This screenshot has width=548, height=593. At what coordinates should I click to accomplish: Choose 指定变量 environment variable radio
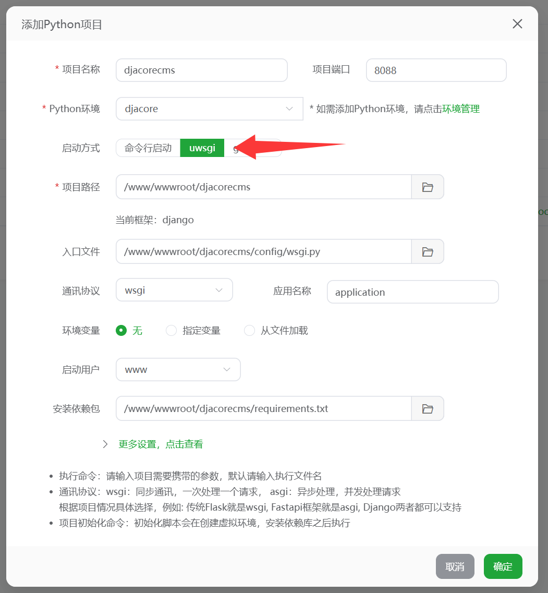171,330
